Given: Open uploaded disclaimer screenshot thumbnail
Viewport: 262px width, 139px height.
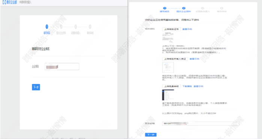Looking at the screenshot, I should click(168, 95).
